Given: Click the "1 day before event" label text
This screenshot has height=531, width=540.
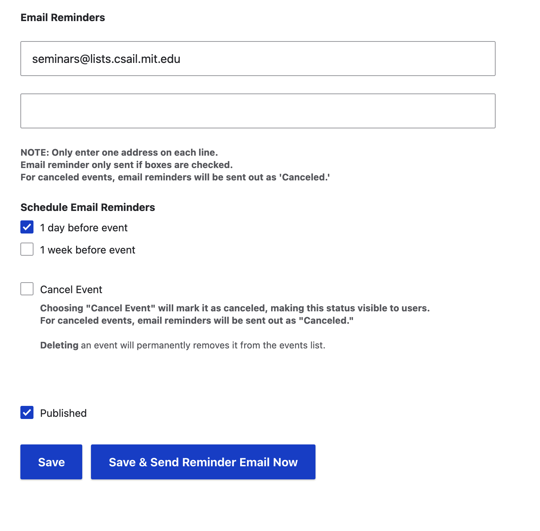Looking at the screenshot, I should 84,228.
